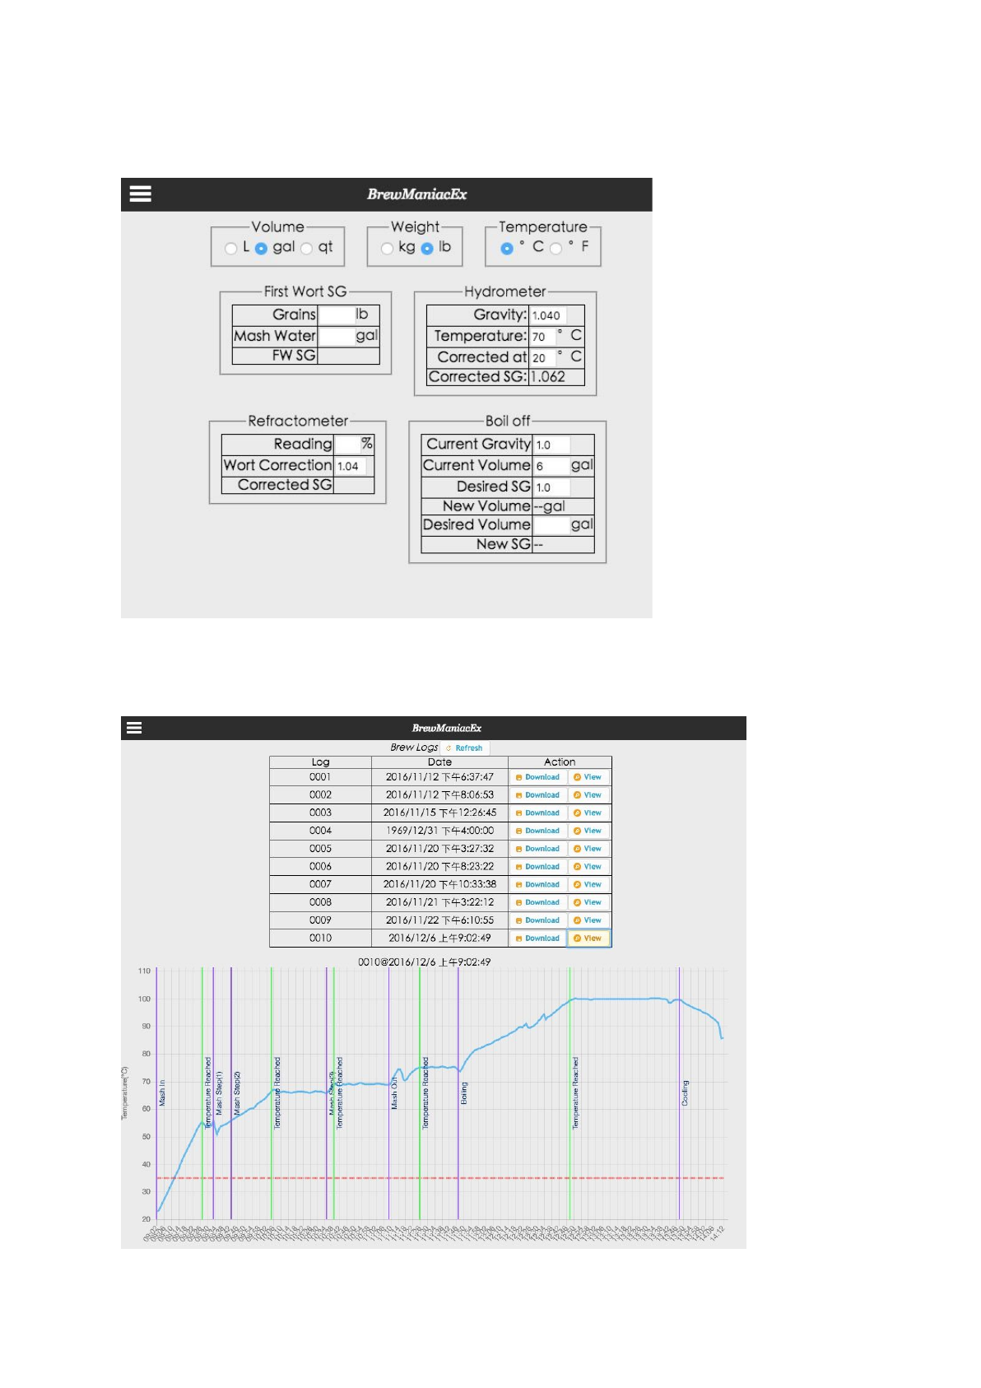Click Desired Volume input field
Image resolution: width=981 pixels, height=1388 pixels.
(x=551, y=525)
